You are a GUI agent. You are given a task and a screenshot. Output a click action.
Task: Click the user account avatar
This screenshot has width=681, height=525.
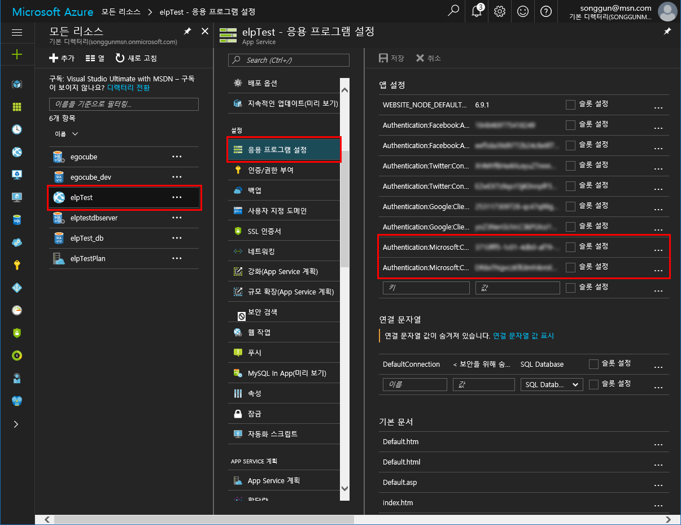[667, 12]
